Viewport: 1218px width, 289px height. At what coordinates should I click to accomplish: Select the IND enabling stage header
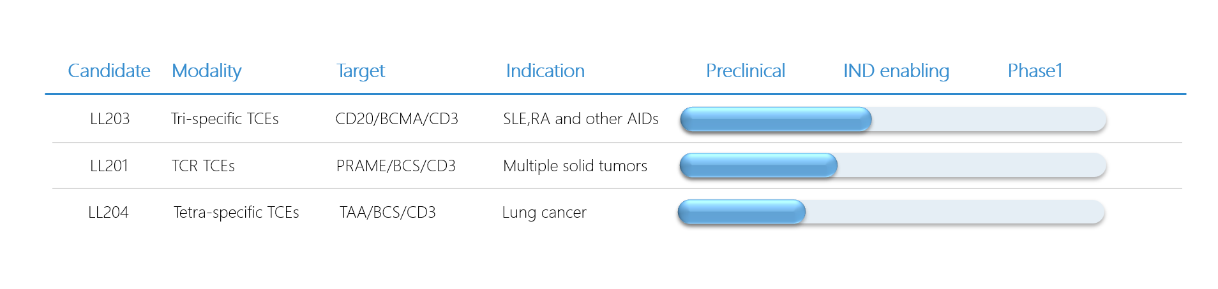[896, 71]
